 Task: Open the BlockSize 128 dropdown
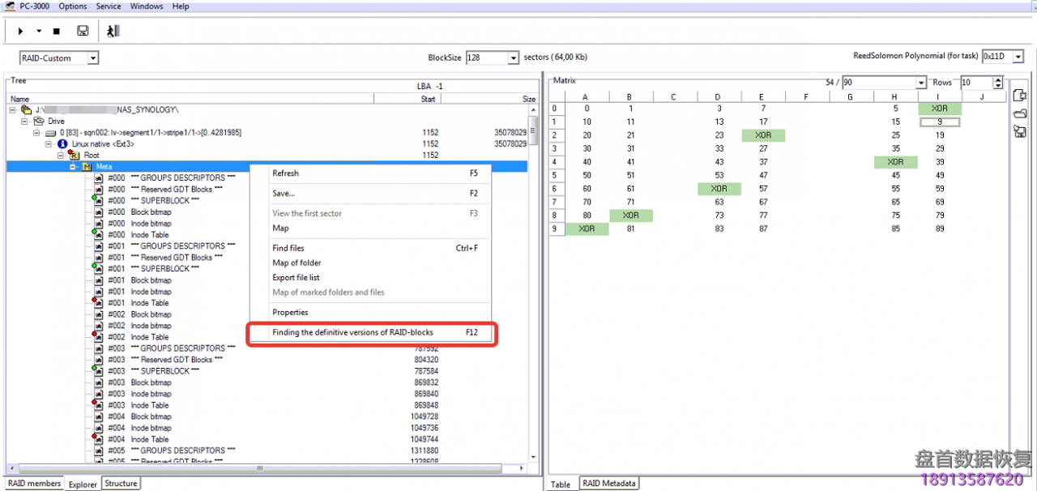click(513, 58)
